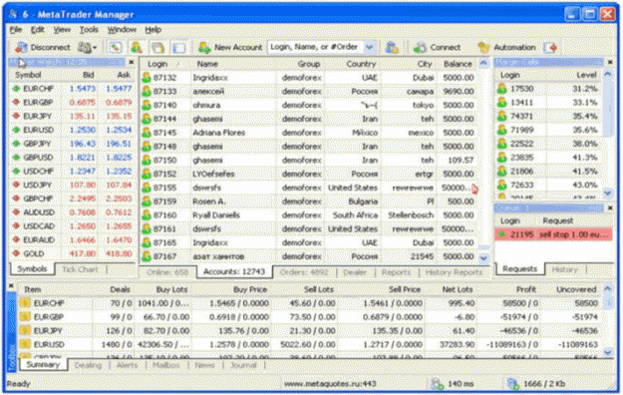Switch to the Tick Chart tab
The height and width of the screenshot is (395, 623).
(80, 269)
